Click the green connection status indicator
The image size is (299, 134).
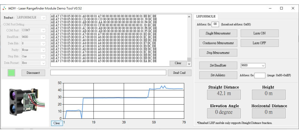(x=12, y=73)
